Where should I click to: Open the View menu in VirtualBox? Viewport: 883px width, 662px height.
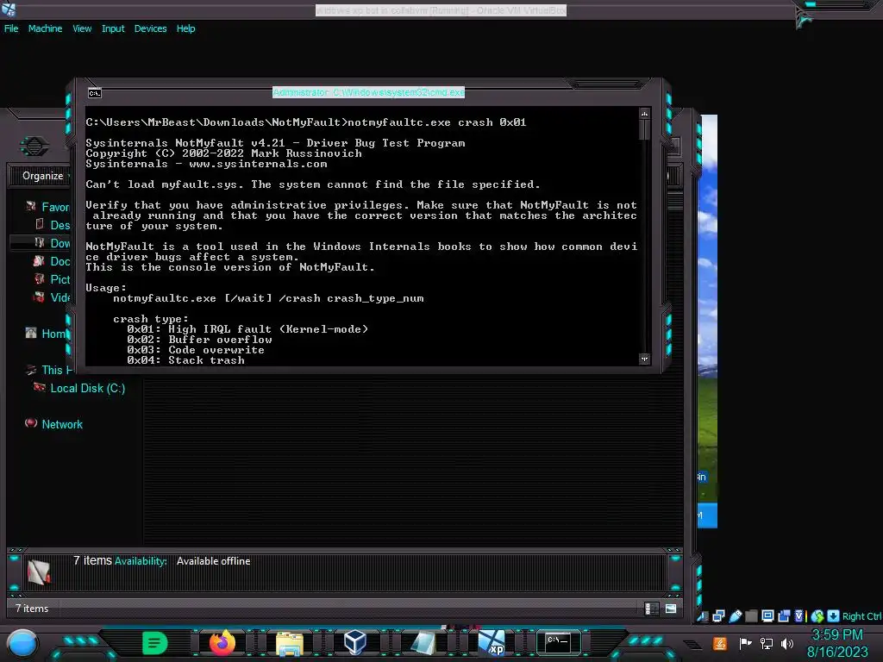point(82,28)
